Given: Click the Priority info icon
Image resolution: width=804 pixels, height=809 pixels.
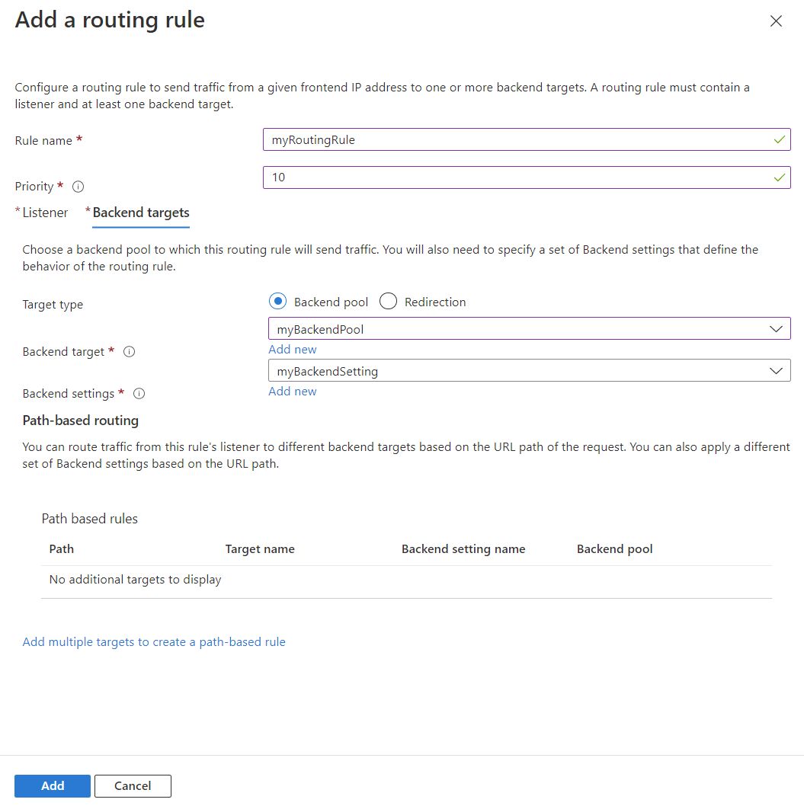Looking at the screenshot, I should pyautogui.click(x=78, y=187).
